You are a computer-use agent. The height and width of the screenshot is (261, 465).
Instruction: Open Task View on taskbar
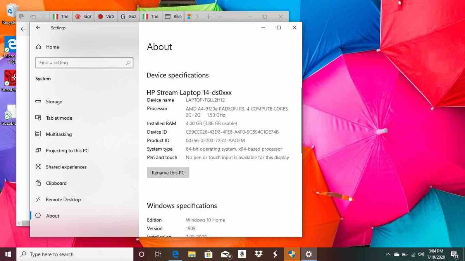click(x=158, y=254)
